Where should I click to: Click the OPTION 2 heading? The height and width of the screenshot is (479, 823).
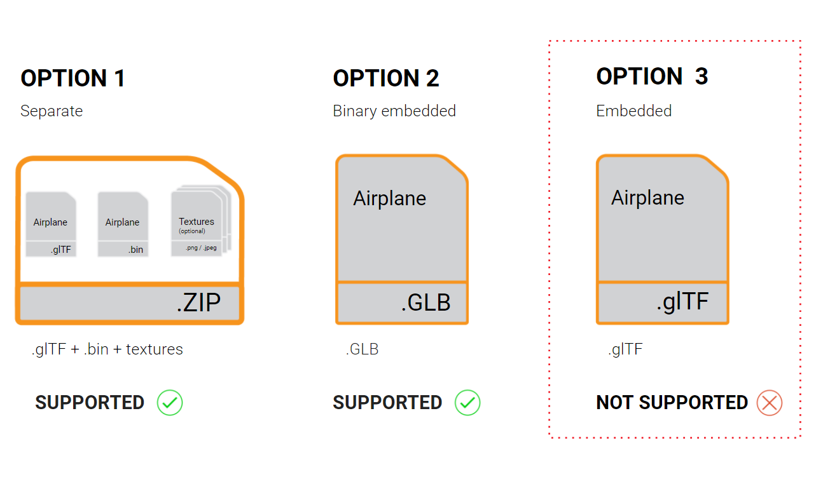386,78
